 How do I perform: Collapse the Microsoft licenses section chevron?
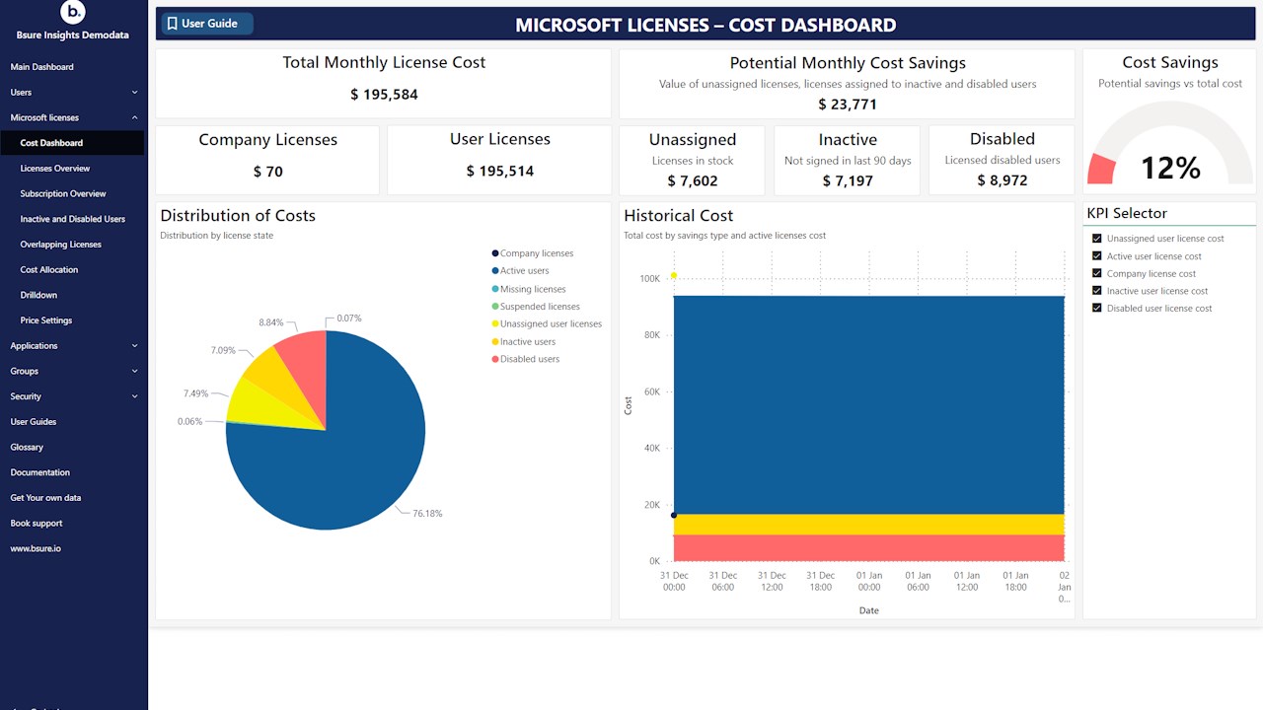(134, 118)
